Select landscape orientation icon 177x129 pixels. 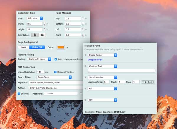coord(42,35)
